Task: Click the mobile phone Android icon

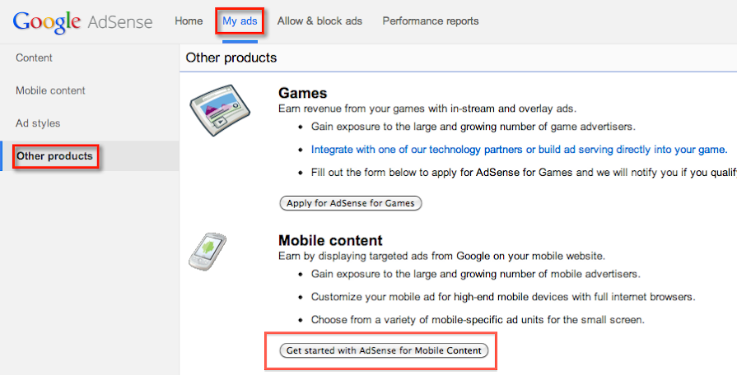Action: [208, 252]
